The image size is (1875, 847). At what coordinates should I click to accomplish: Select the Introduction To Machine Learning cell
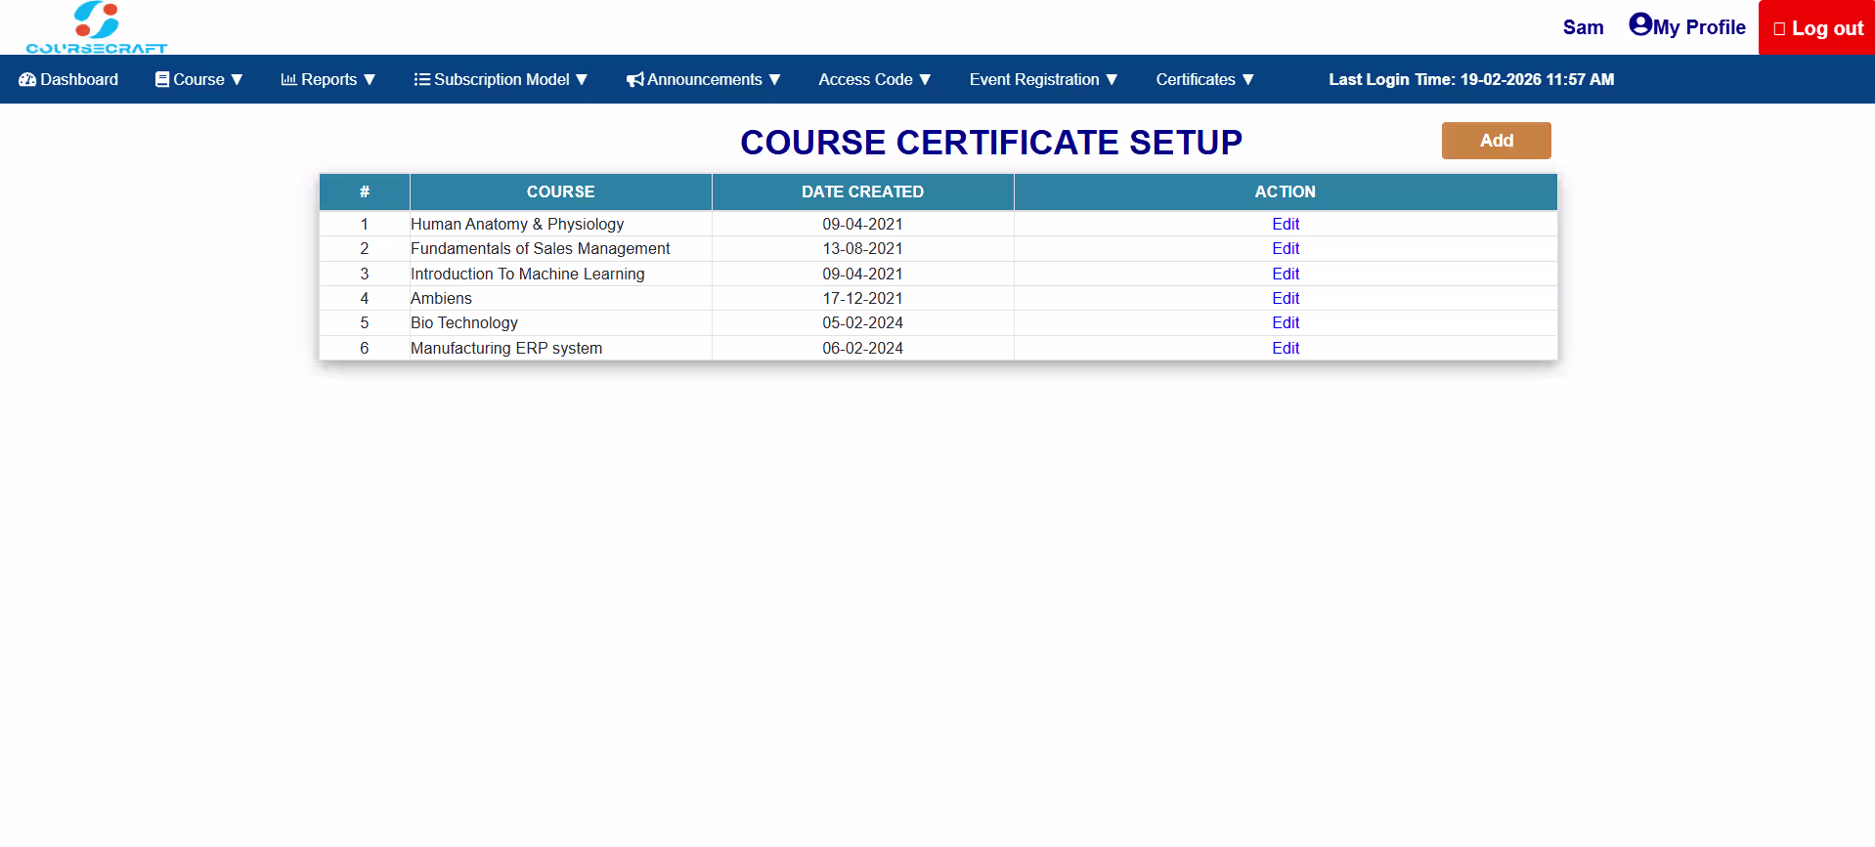click(560, 275)
